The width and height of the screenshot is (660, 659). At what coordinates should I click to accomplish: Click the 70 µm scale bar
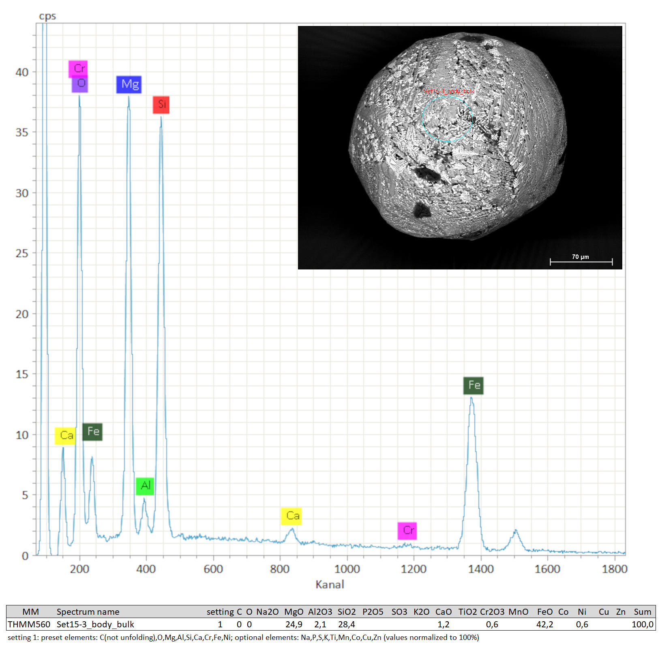coord(581,261)
